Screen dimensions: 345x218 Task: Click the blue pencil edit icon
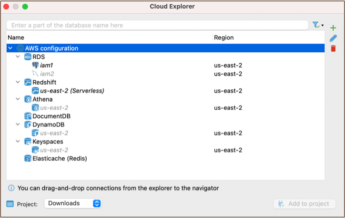click(333, 38)
